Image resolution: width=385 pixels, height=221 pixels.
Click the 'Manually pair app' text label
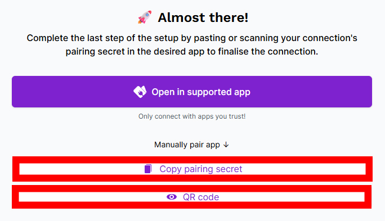point(187,145)
